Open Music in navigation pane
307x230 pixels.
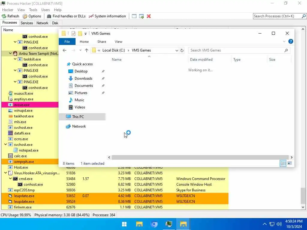pos(79,100)
